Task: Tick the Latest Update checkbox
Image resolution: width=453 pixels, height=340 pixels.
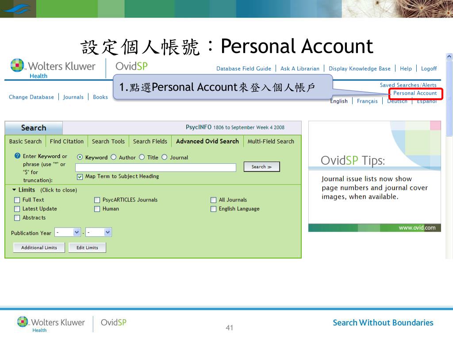Action: click(17, 209)
